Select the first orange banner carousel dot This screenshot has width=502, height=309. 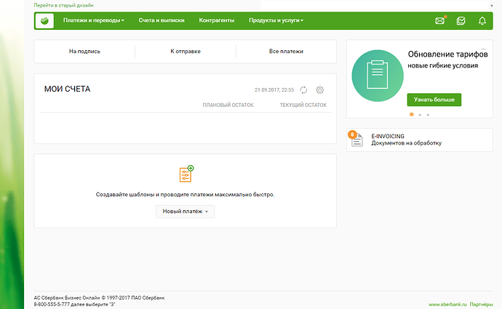412,114
